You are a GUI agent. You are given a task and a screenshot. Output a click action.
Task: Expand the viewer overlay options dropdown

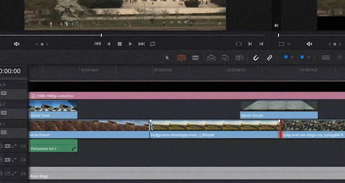coord(289,44)
